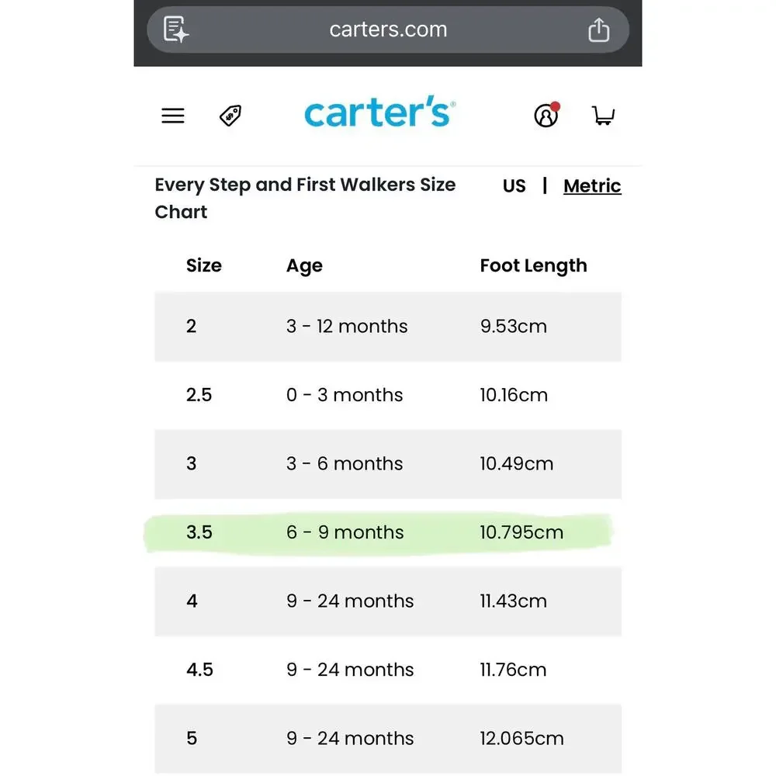The width and height of the screenshot is (776, 776).
Task: Select the size 2 row
Action: (388, 327)
